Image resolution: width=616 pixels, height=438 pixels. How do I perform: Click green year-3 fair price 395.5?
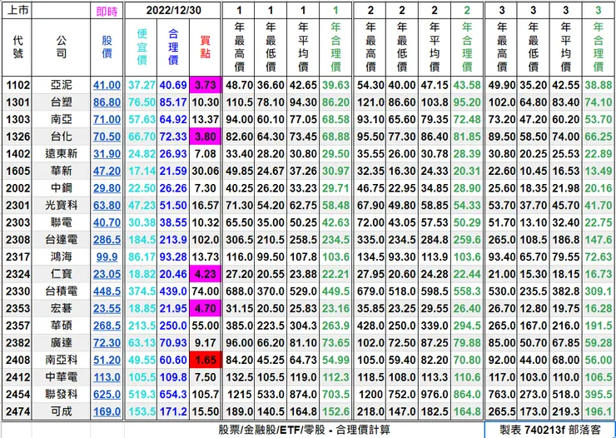(x=598, y=394)
